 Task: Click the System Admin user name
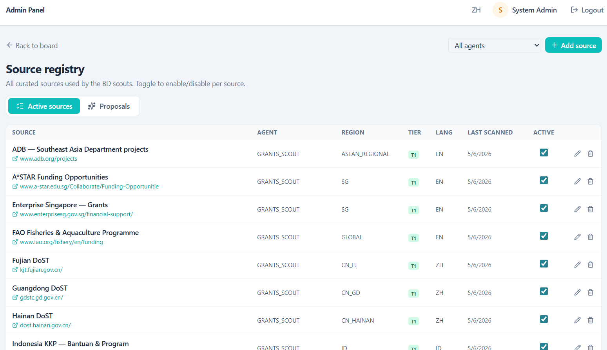coord(535,10)
